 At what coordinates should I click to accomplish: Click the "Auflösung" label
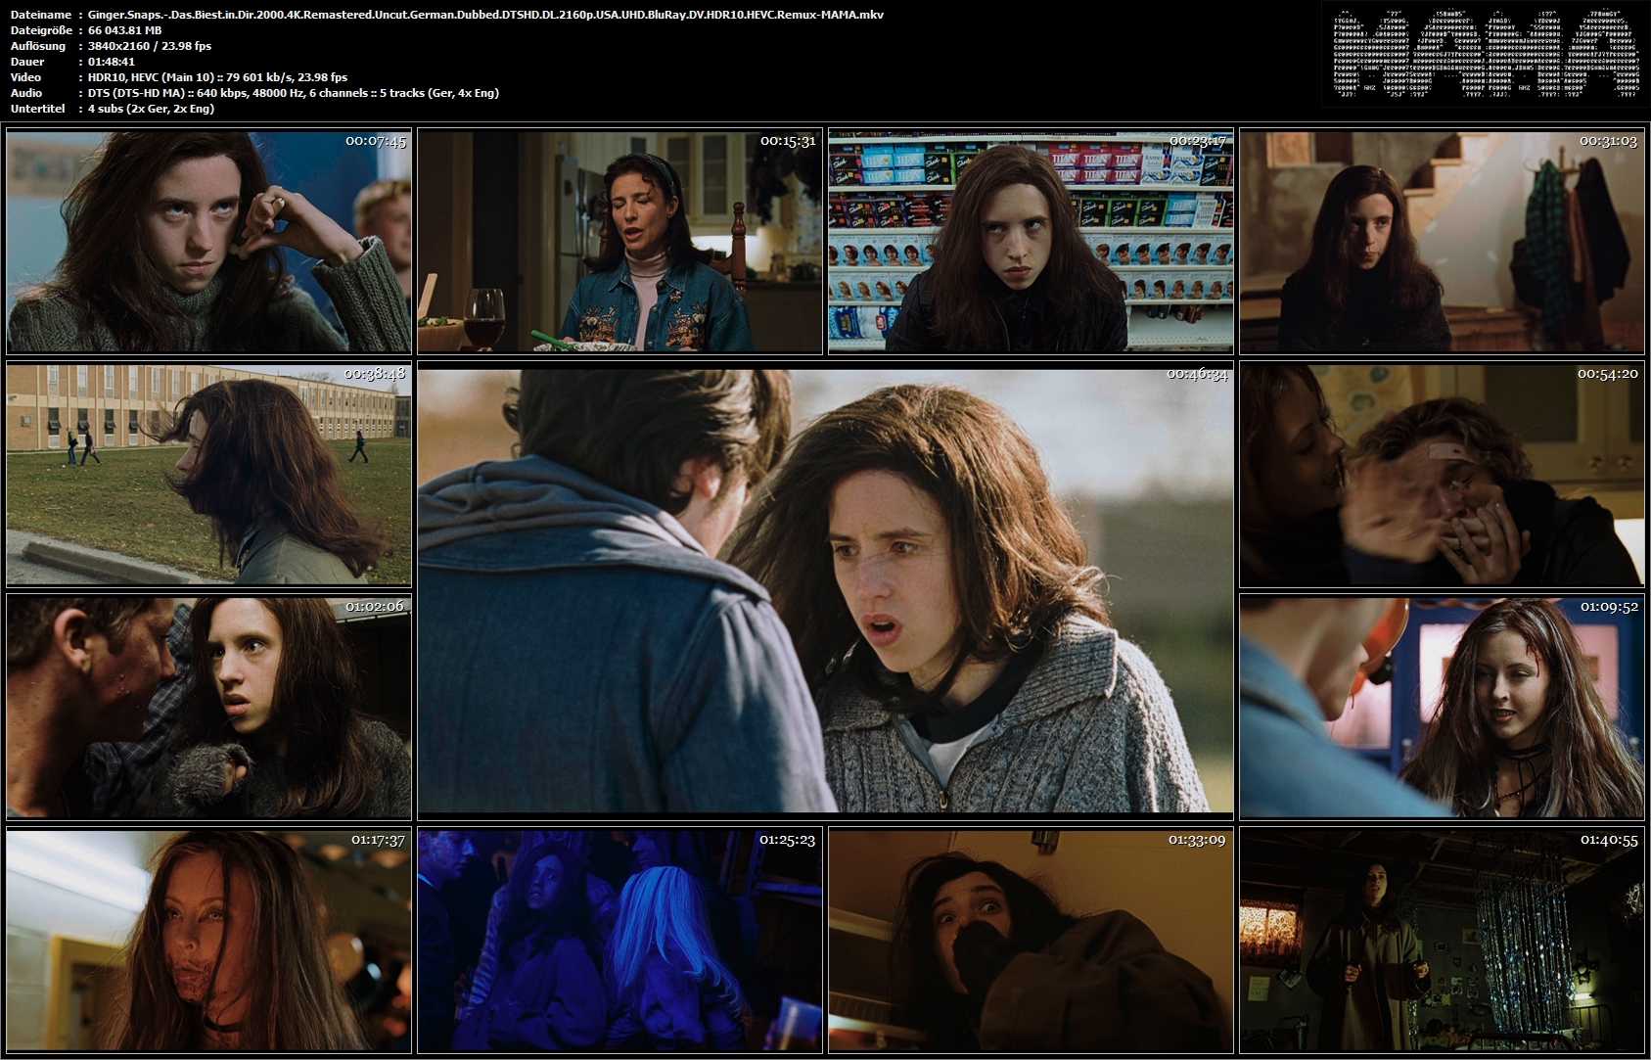(38, 46)
